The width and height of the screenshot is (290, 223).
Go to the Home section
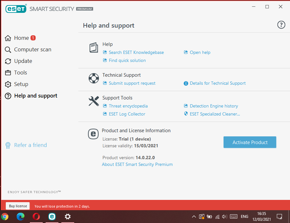[22, 38]
